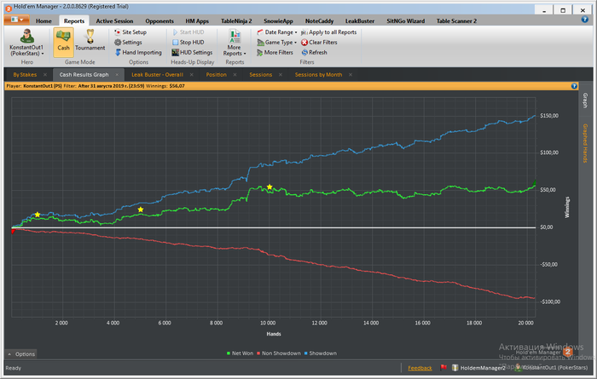Open the Opponents ribbon tab
The image size is (597, 379).
159,21
